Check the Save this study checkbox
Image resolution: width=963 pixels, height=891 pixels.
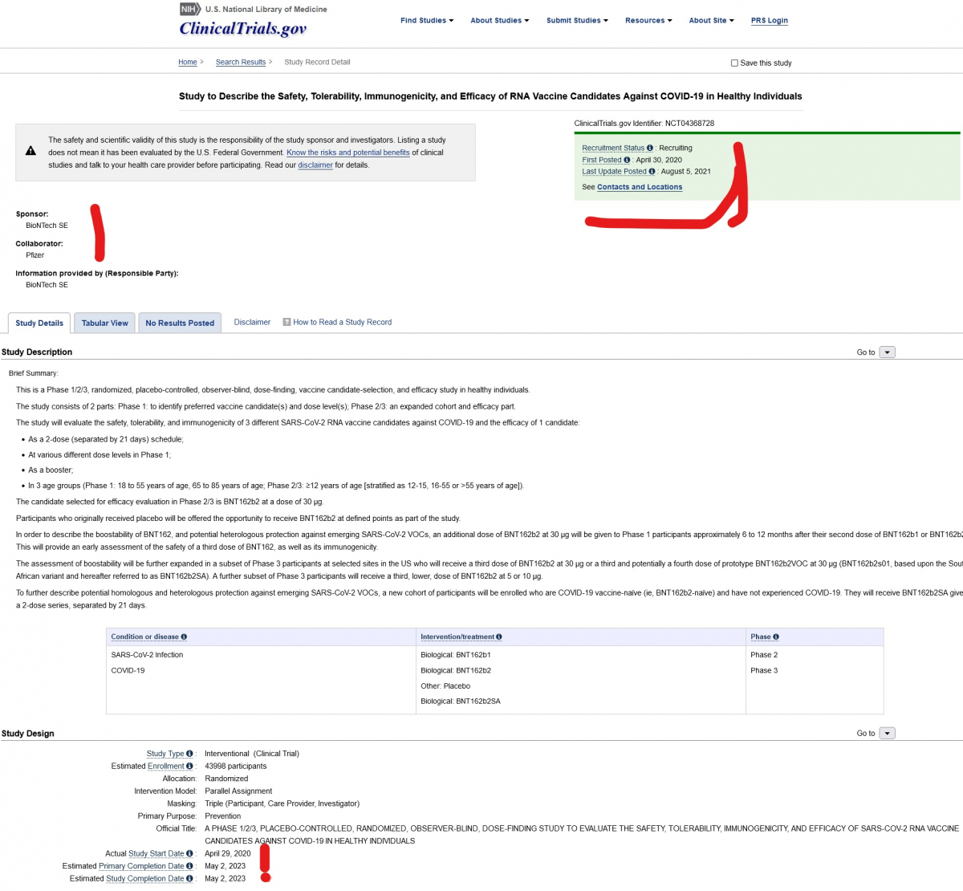click(x=734, y=63)
